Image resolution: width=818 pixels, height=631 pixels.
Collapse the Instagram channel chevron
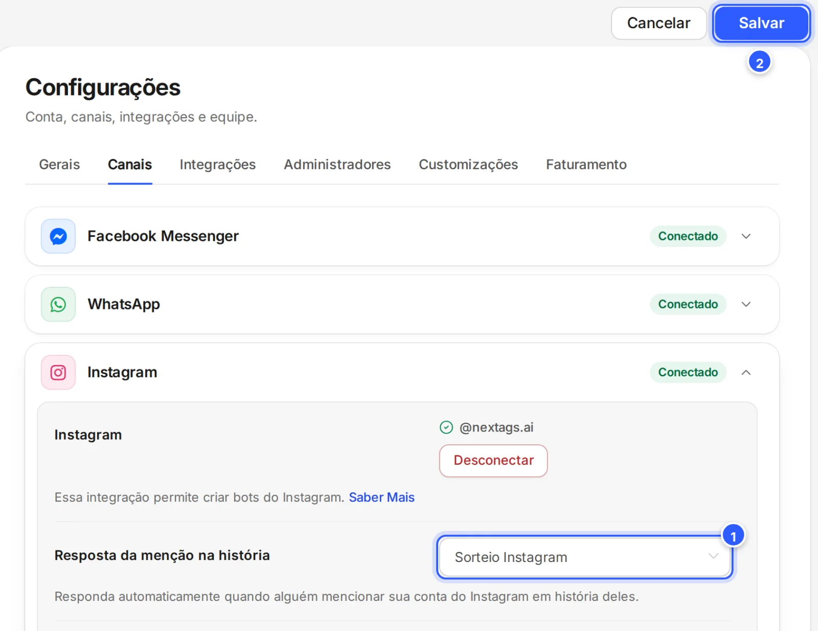[746, 372]
